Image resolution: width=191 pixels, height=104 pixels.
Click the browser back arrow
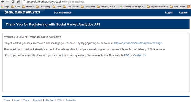(2, 2)
